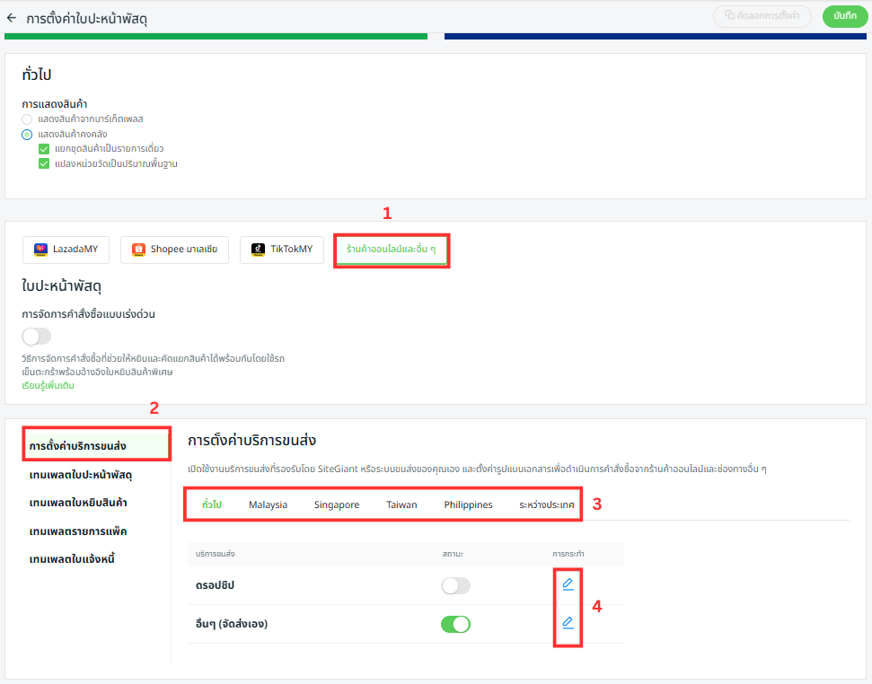Screen dimensions: 872x684
Task: Click the เรียนรู้เพิ่มเติม link
Action: tap(48, 385)
